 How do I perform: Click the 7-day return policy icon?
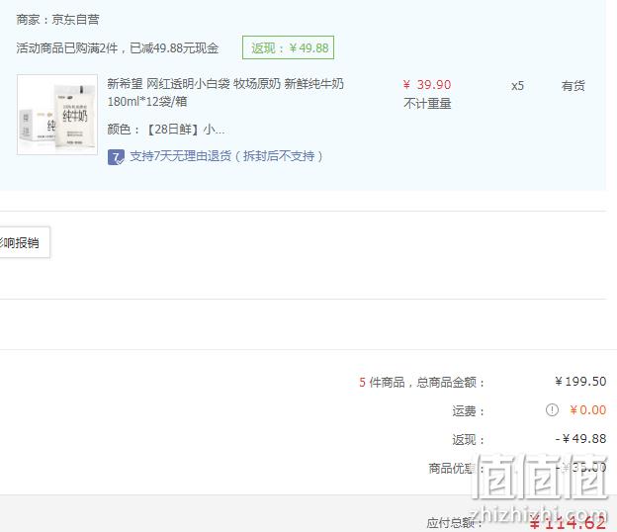(x=116, y=157)
